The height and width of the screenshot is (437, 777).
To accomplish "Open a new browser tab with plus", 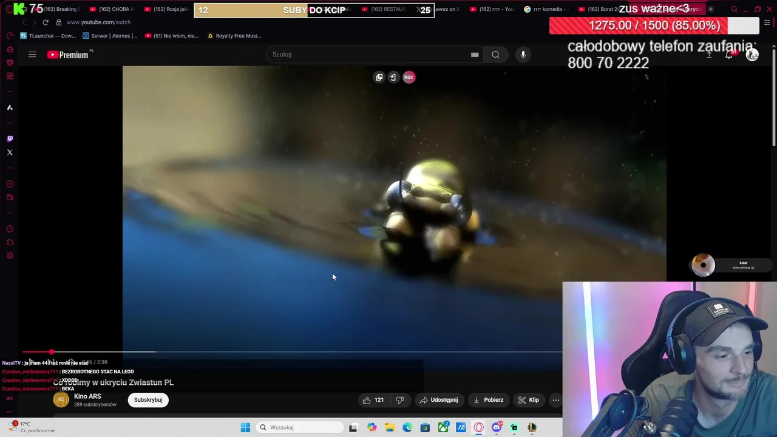I will (711, 9).
